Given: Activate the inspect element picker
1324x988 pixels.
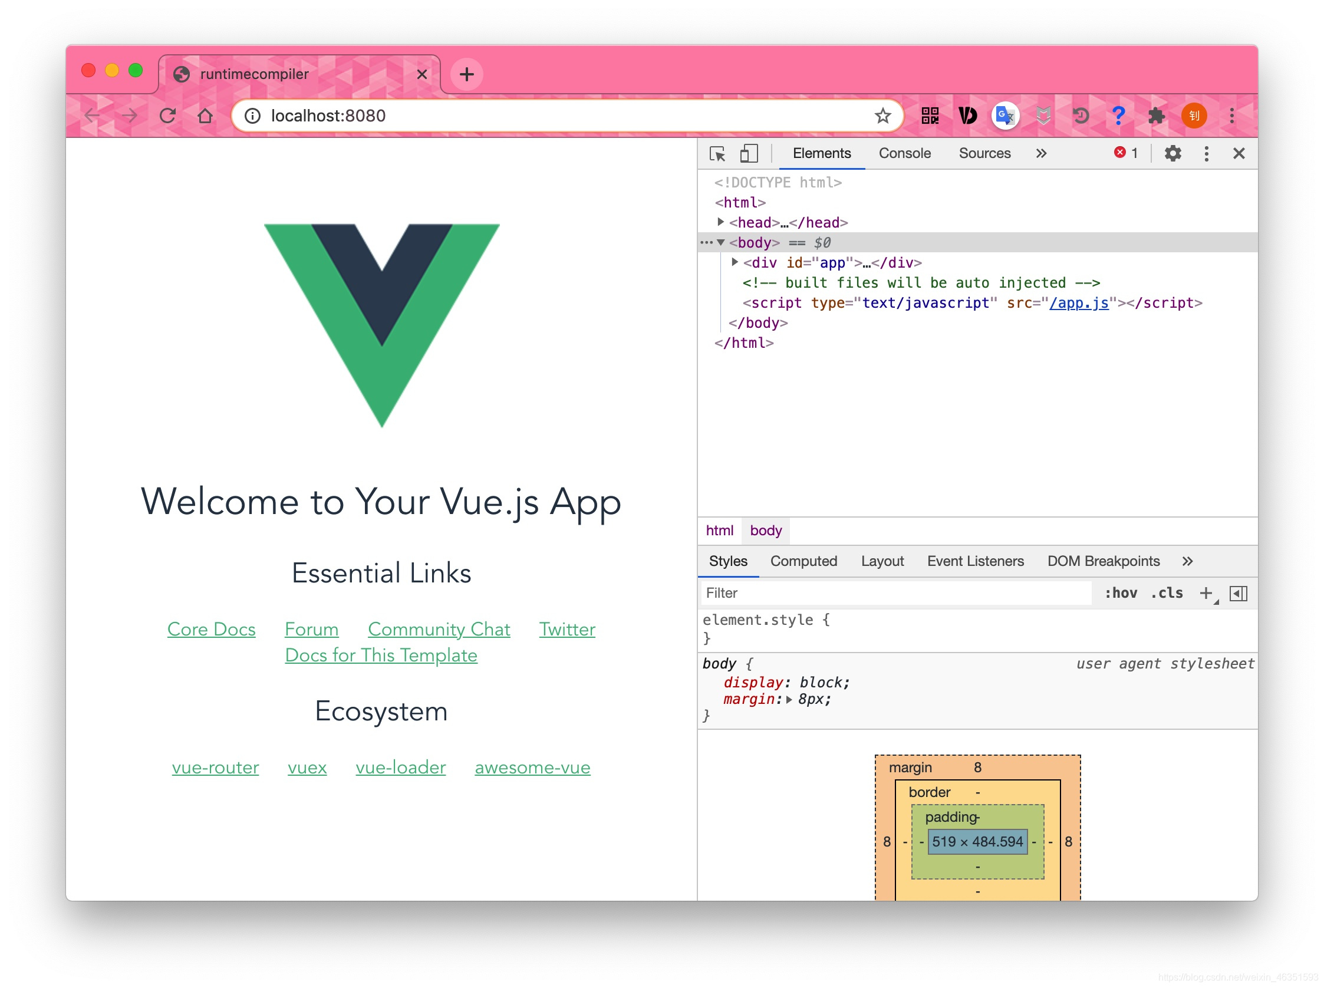Looking at the screenshot, I should 716,154.
